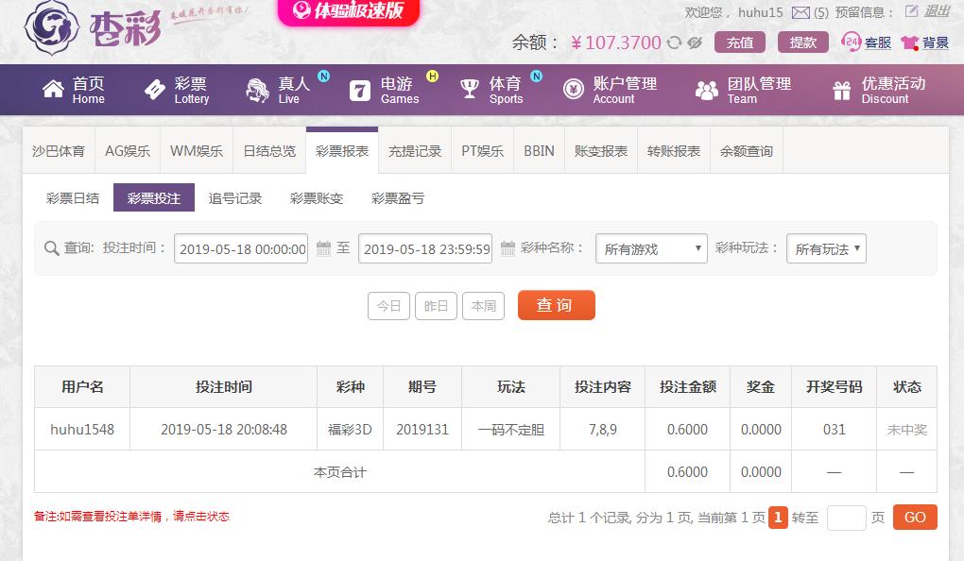The height and width of the screenshot is (561, 964).
Task: Click the start time field 2019-05-18 00:00:00
Action: [x=241, y=248]
